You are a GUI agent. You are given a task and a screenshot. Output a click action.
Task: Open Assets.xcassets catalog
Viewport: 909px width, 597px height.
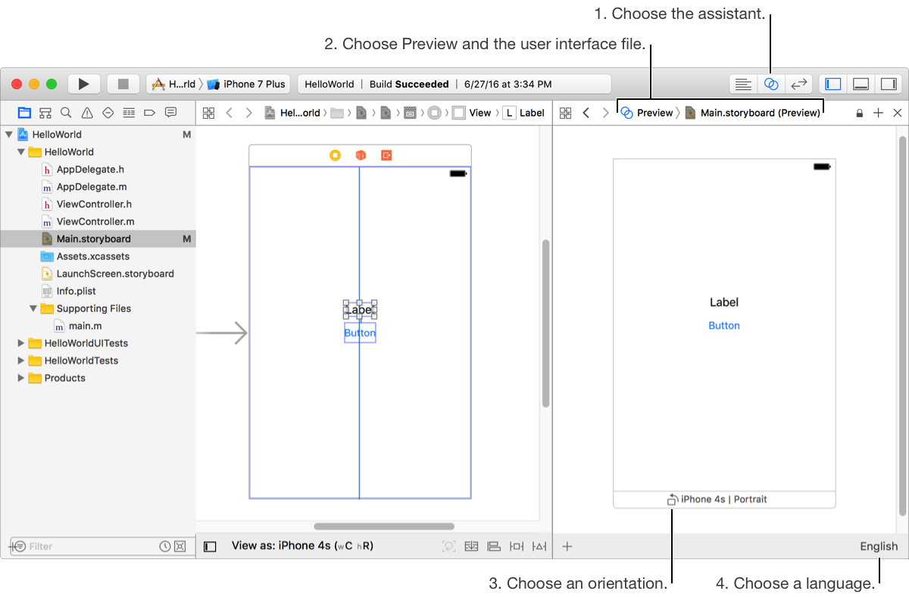(x=93, y=257)
